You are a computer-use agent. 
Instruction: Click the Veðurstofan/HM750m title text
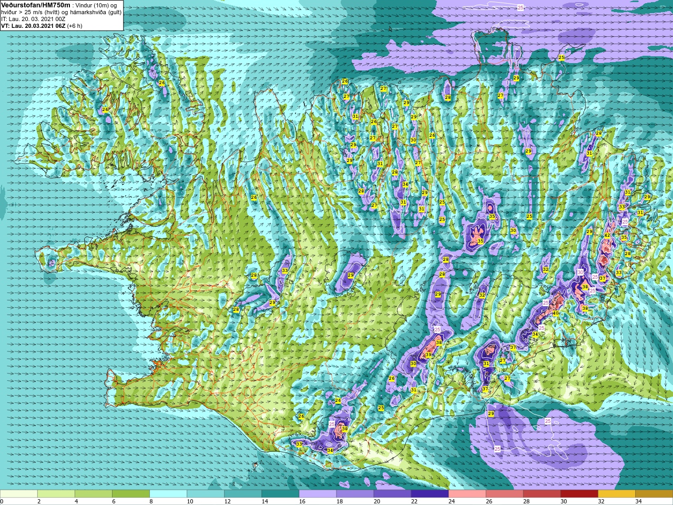pos(35,5)
